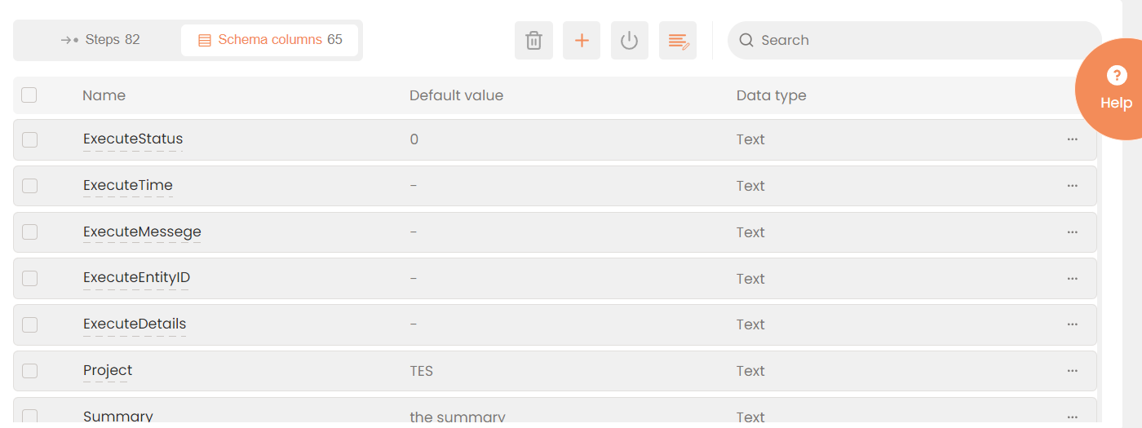This screenshot has height=428, width=1142.
Task: Focus the Search input field
Action: tap(922, 41)
